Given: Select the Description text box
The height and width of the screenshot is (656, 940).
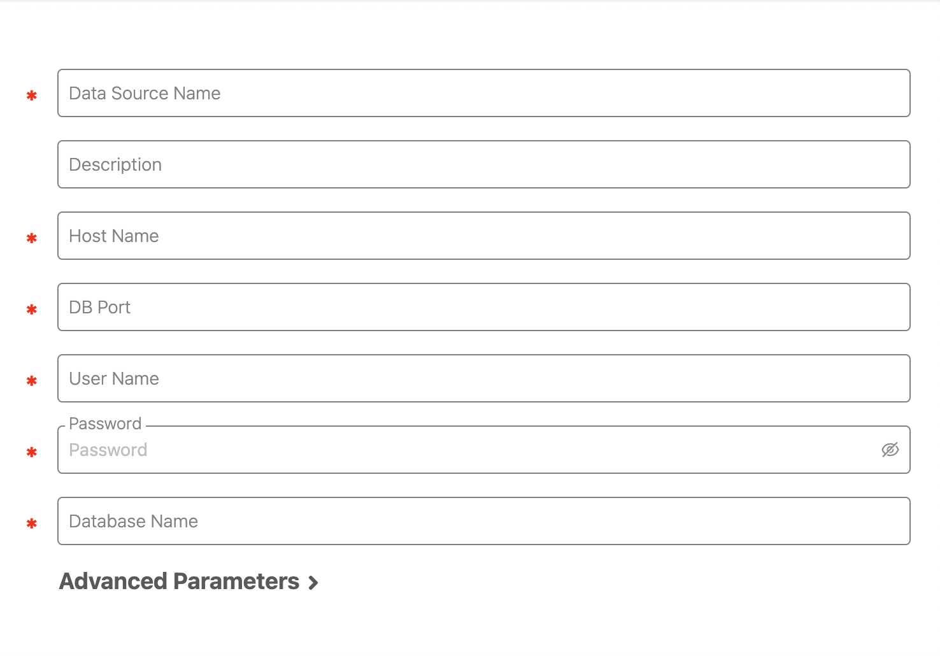Looking at the screenshot, I should [484, 164].
